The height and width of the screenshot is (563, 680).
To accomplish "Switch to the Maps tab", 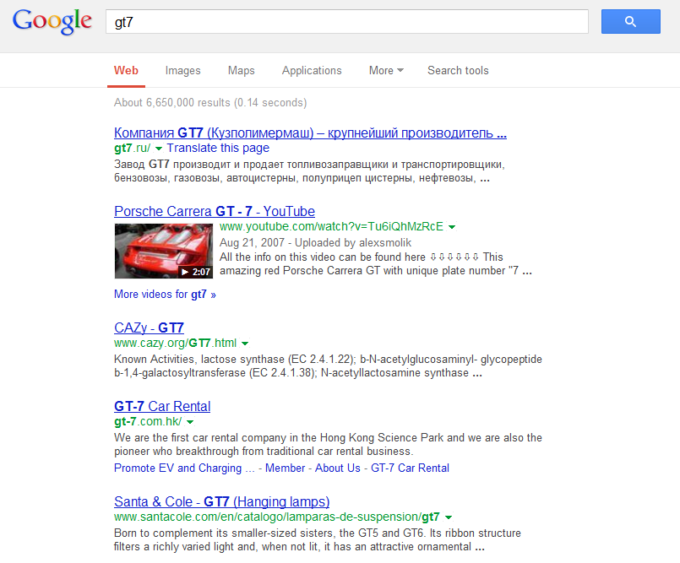I will (241, 70).
